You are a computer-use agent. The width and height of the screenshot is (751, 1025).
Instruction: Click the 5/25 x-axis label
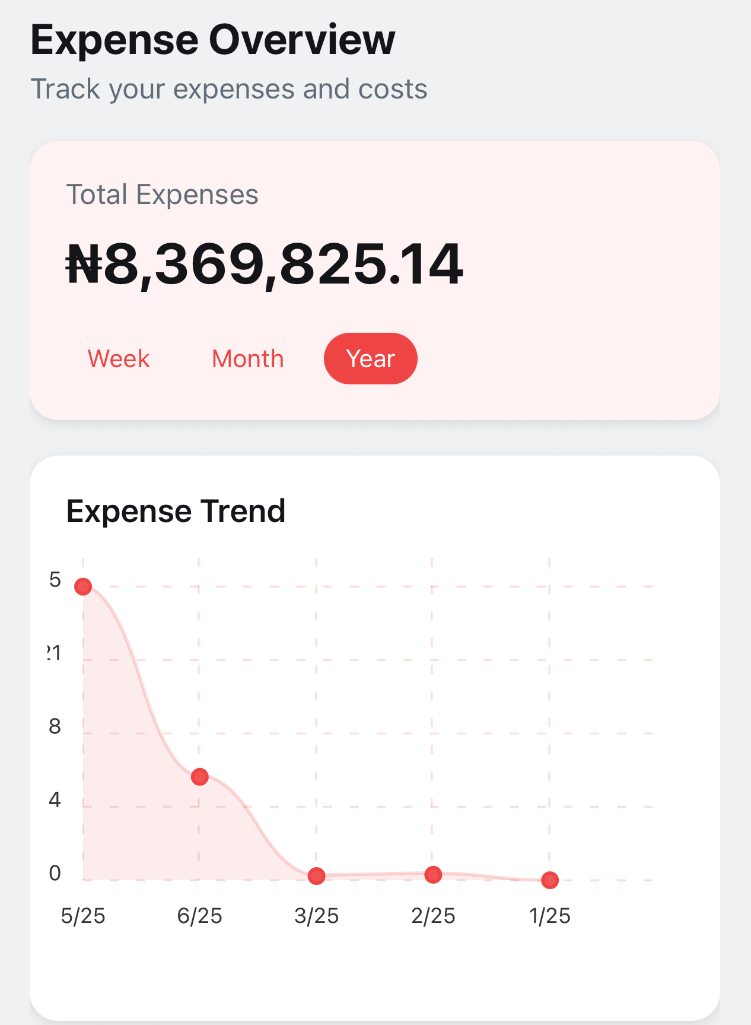pos(83,916)
